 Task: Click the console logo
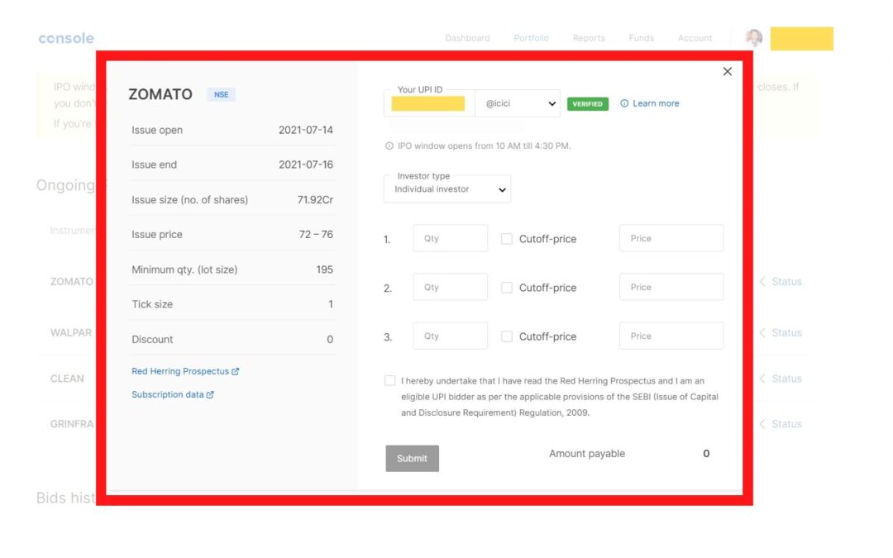coord(66,38)
